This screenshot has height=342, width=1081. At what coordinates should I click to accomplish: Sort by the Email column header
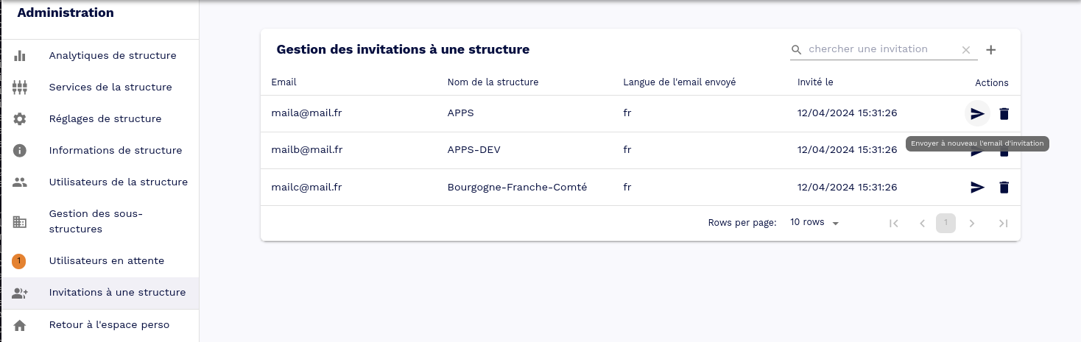tap(284, 82)
